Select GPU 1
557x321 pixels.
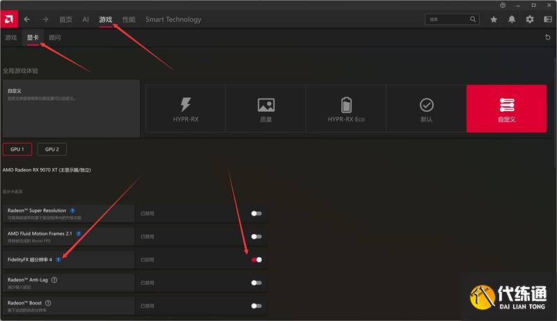coord(17,149)
